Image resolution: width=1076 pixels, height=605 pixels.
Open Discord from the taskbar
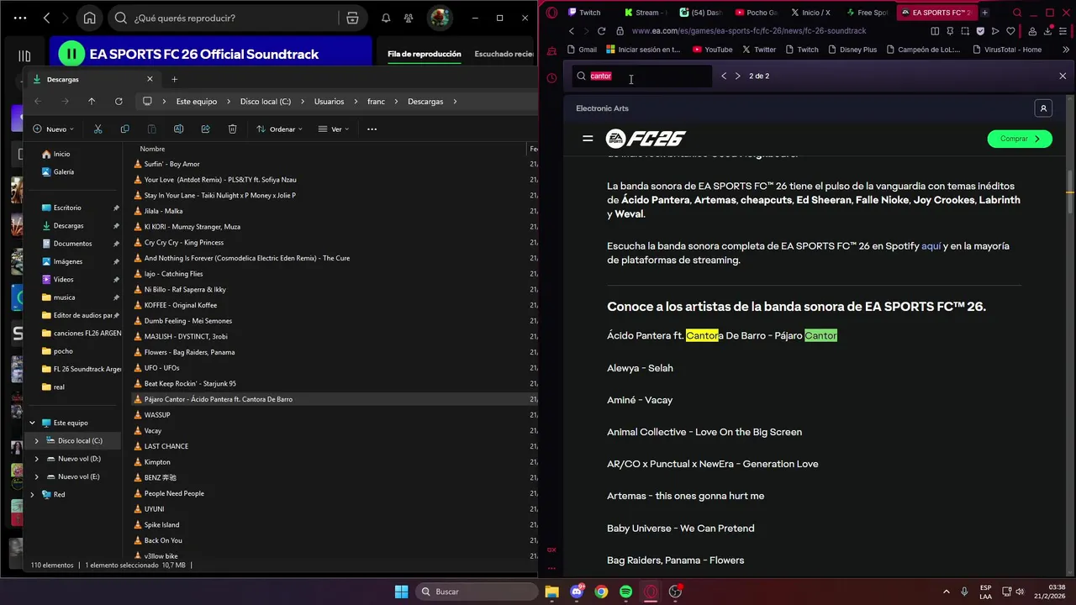(x=577, y=592)
